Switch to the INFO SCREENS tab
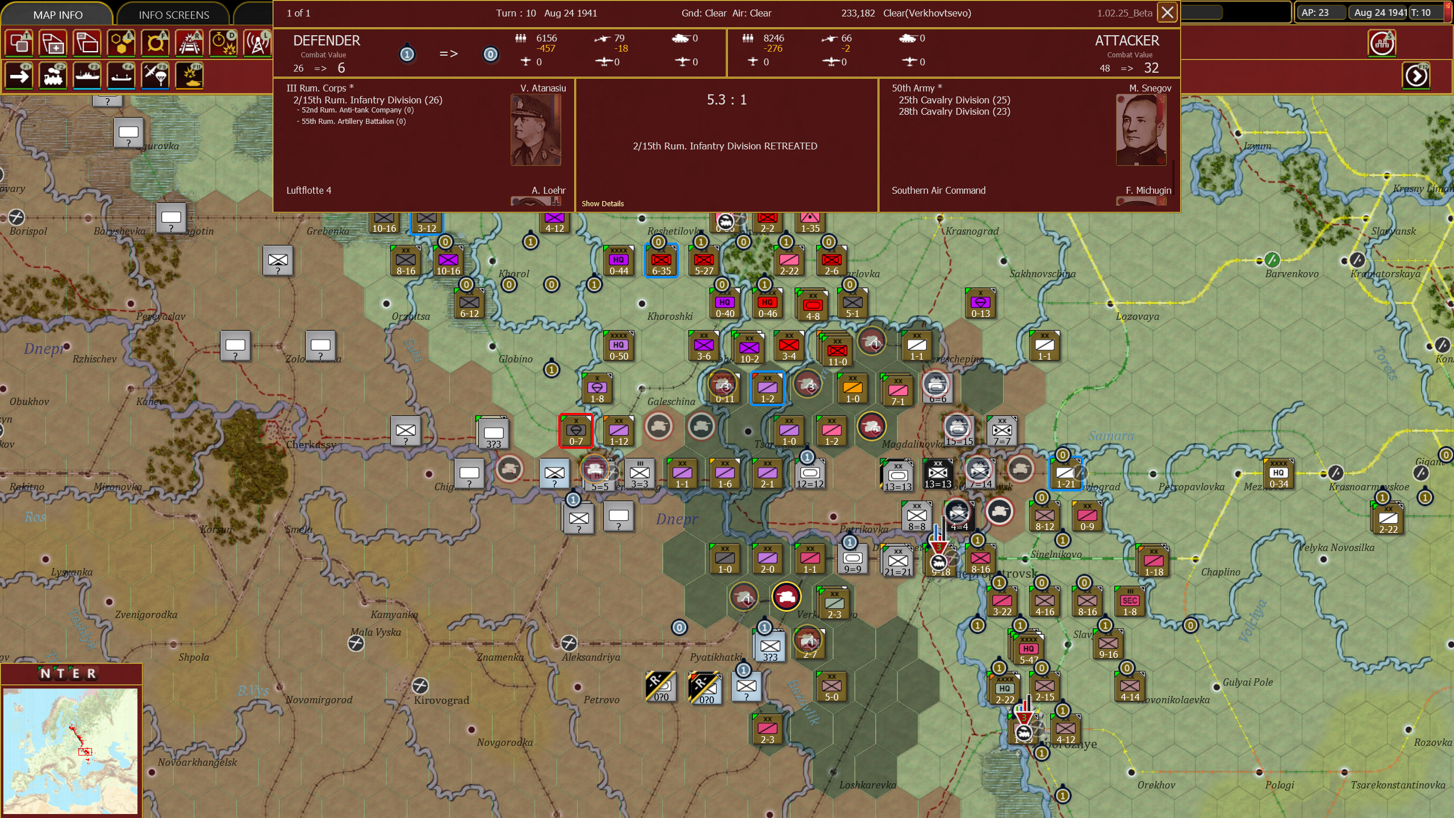Screen dimensions: 1454x818 click(174, 14)
